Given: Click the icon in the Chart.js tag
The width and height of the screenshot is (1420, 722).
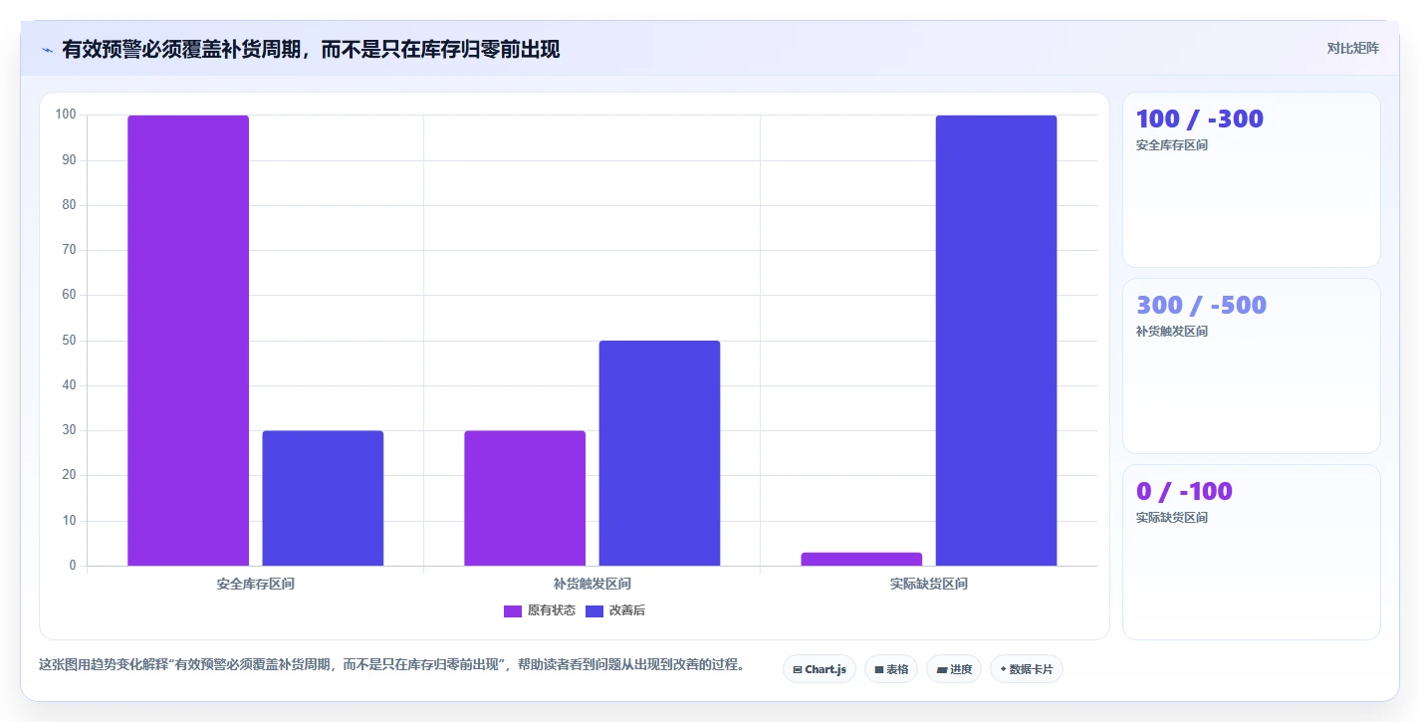Looking at the screenshot, I should click(x=798, y=670).
